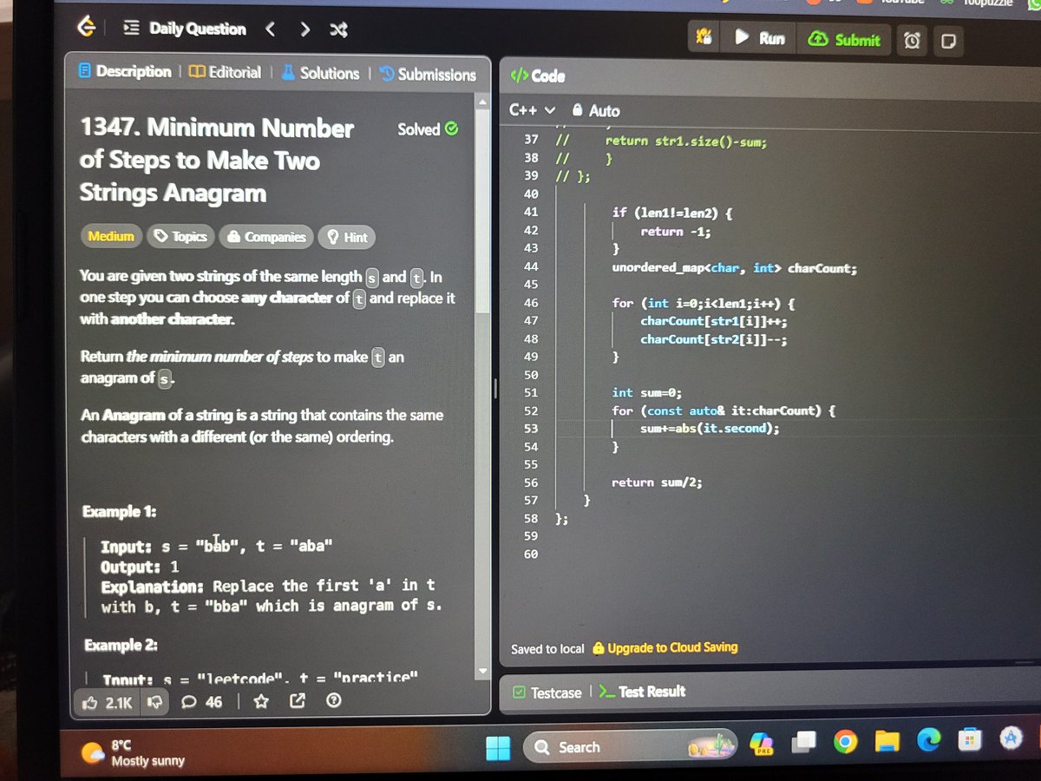Go to the next question arrow
The height and width of the screenshot is (781, 1041).
click(304, 30)
